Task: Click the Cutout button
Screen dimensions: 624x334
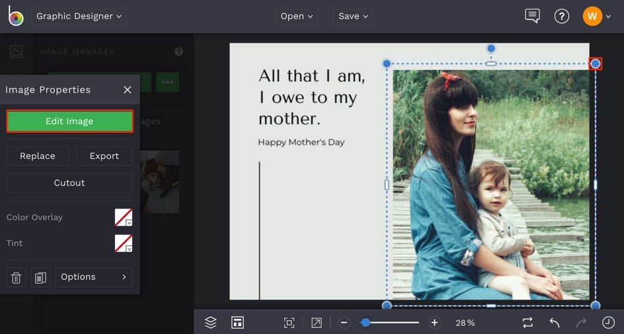Action: pyautogui.click(x=69, y=183)
